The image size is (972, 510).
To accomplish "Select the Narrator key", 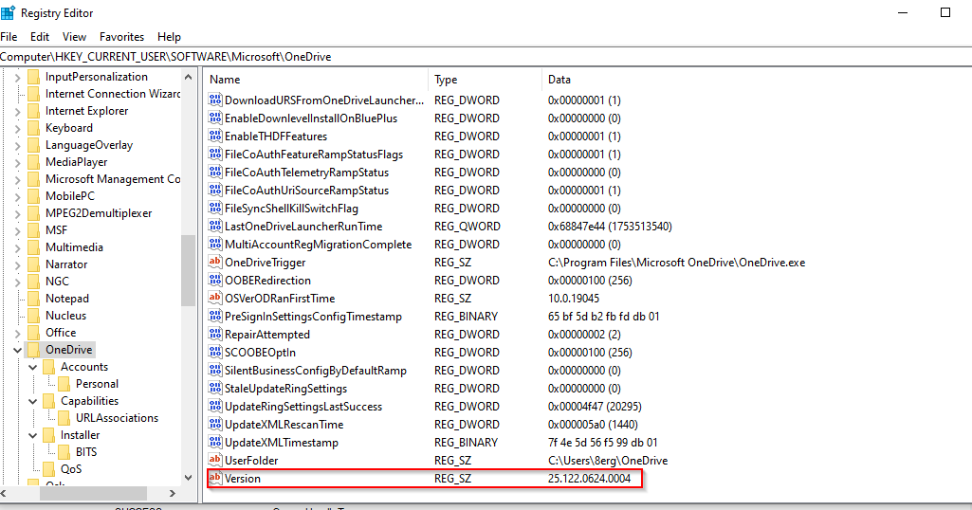I will point(66,264).
